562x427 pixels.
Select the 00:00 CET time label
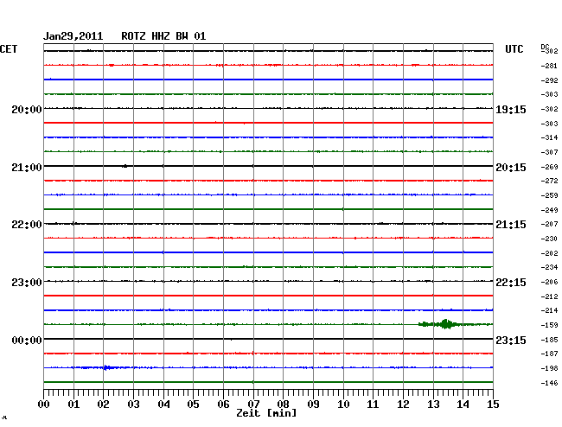coord(27,340)
